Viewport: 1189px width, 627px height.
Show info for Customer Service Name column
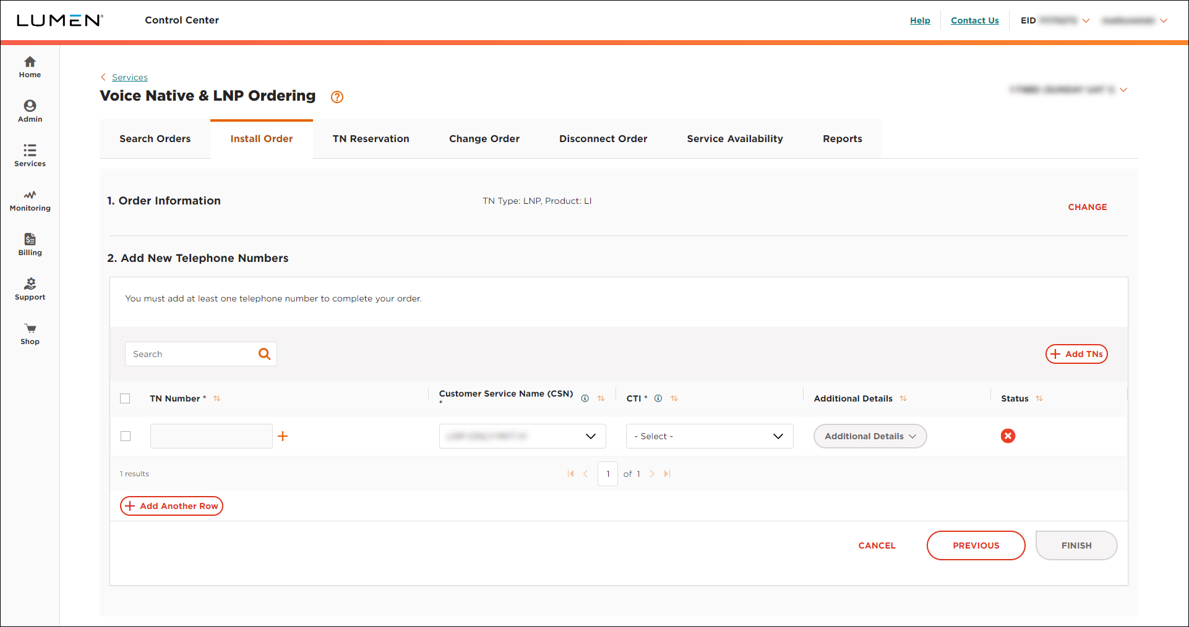pyautogui.click(x=585, y=398)
